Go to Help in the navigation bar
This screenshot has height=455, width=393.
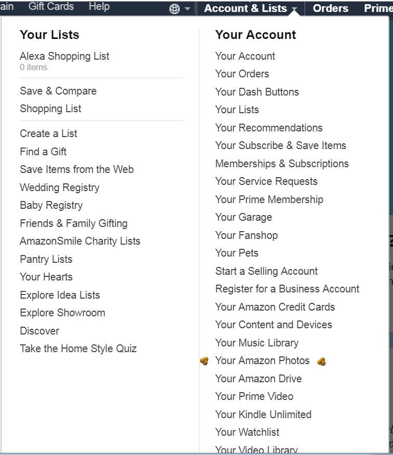point(99,7)
